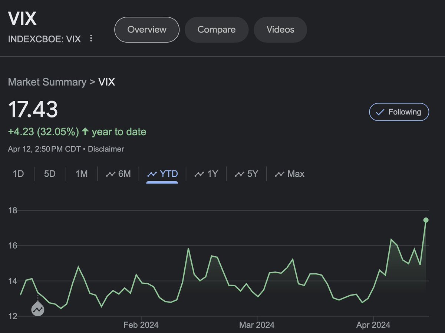Select the 5D time range
The height and width of the screenshot is (333, 445).
coord(50,174)
